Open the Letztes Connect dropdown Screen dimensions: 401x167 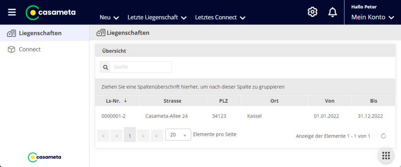point(220,17)
